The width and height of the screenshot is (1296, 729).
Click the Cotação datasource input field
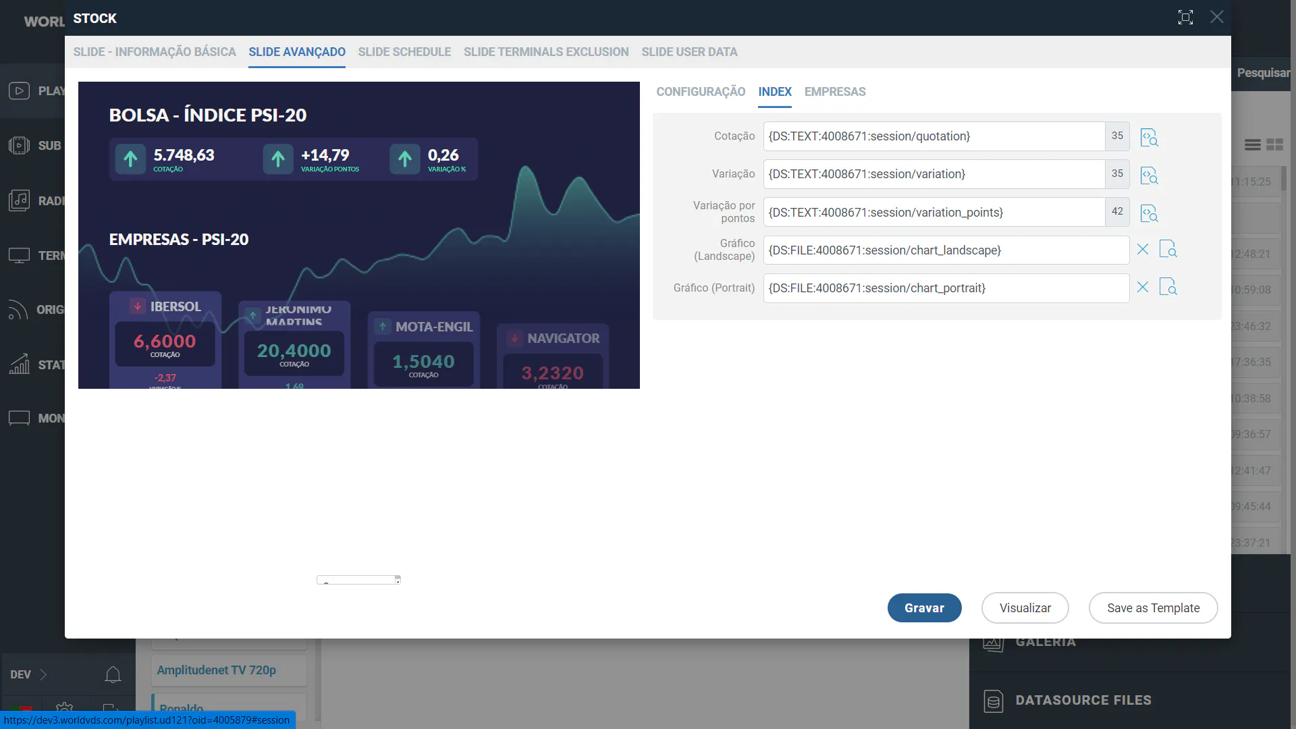934,136
